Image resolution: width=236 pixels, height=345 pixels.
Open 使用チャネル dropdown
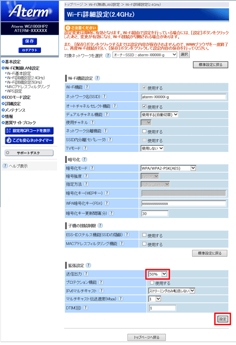(x=146, y=123)
